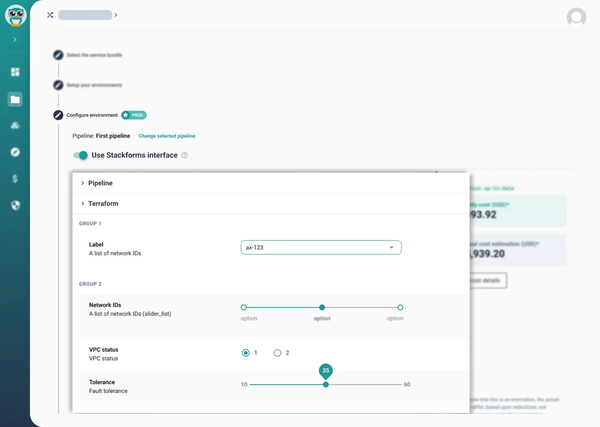Click the Tolerance slider handle at 35
Image resolution: width=600 pixels, height=427 pixels.
[326, 384]
